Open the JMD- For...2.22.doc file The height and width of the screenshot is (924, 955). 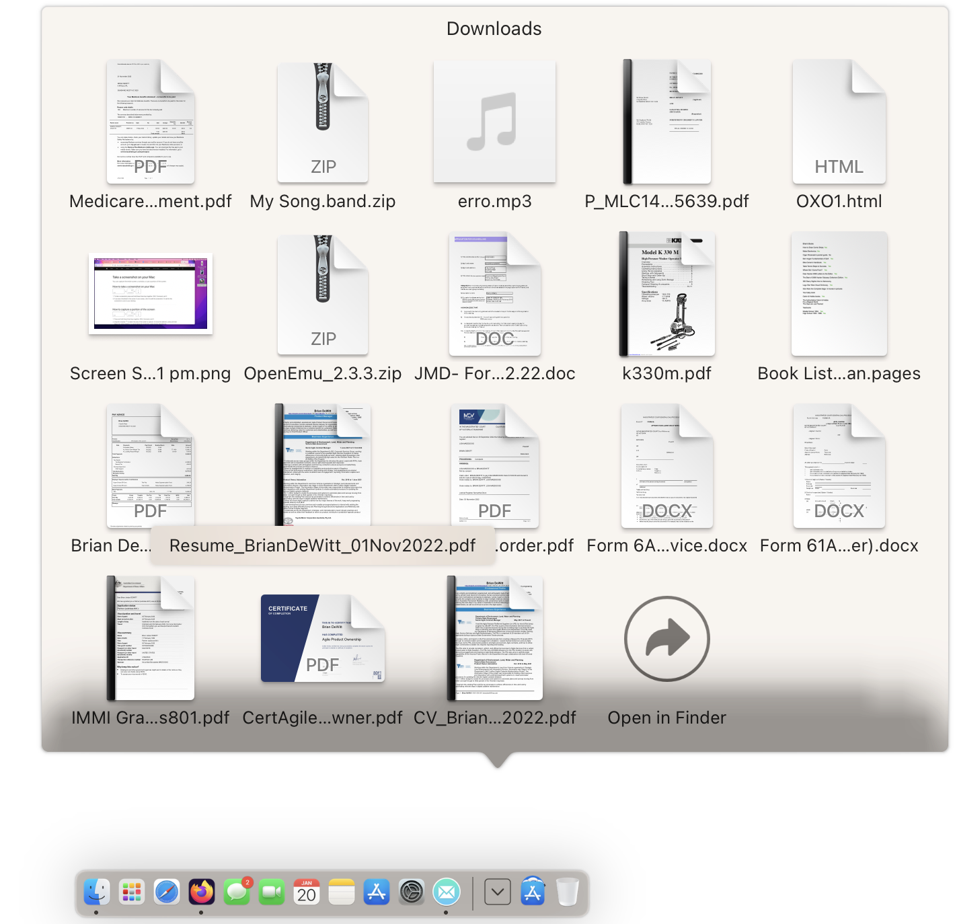point(494,295)
